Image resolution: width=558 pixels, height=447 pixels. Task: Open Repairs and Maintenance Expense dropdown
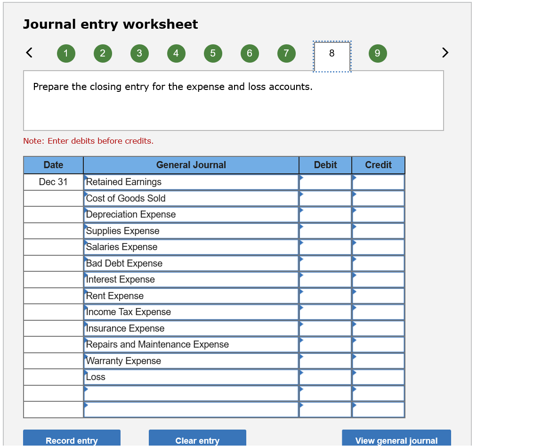click(191, 344)
